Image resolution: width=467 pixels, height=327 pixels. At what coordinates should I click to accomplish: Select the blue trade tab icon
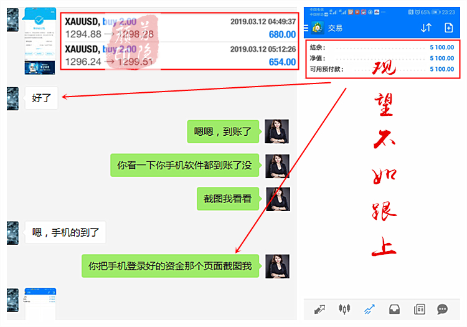[369, 309]
